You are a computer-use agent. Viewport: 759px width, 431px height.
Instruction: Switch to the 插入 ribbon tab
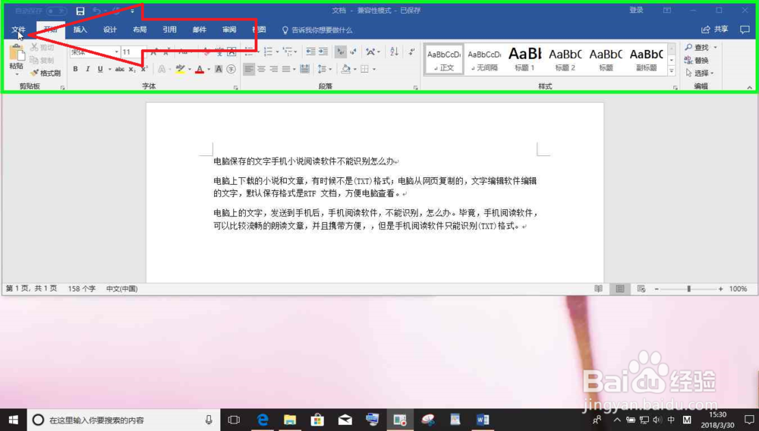[x=80, y=30]
